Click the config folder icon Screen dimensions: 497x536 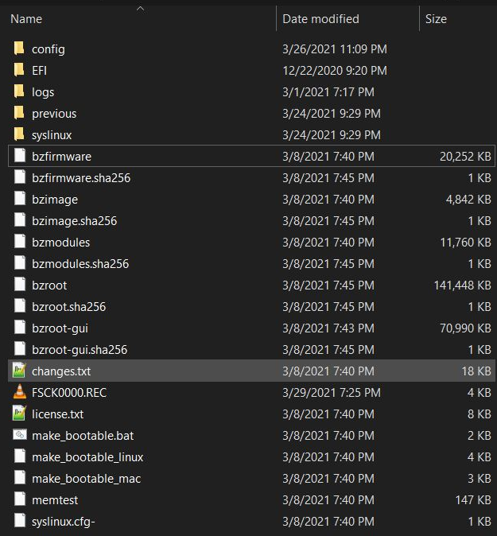19,49
